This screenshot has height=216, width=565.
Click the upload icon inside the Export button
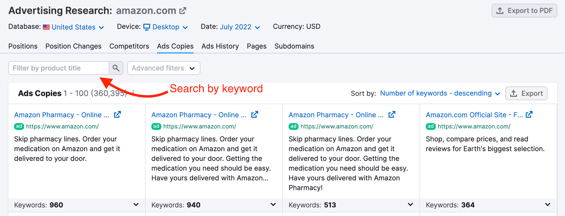[x=513, y=93]
